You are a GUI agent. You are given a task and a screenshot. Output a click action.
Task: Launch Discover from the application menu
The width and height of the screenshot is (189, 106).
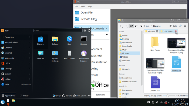click(40, 41)
